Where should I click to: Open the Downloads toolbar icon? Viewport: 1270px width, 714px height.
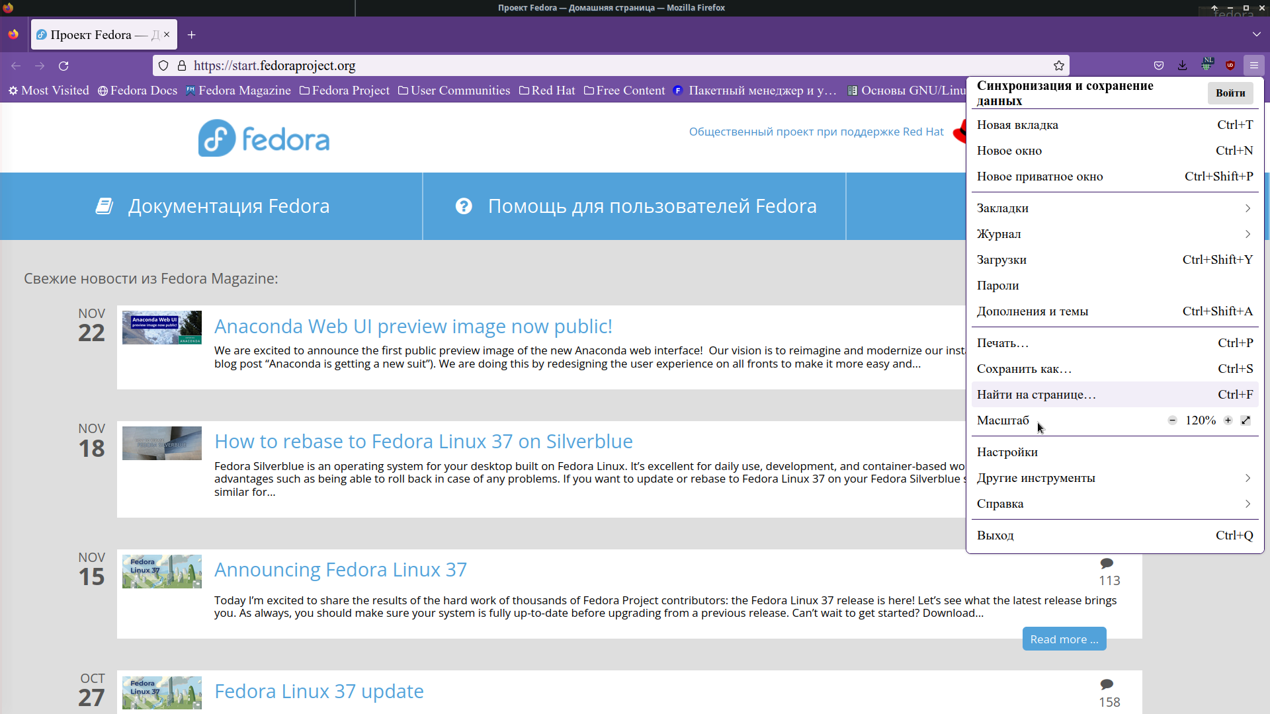coord(1183,65)
